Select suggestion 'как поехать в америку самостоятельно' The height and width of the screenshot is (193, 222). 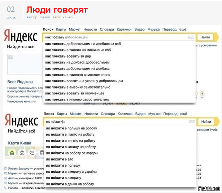coord(119,87)
